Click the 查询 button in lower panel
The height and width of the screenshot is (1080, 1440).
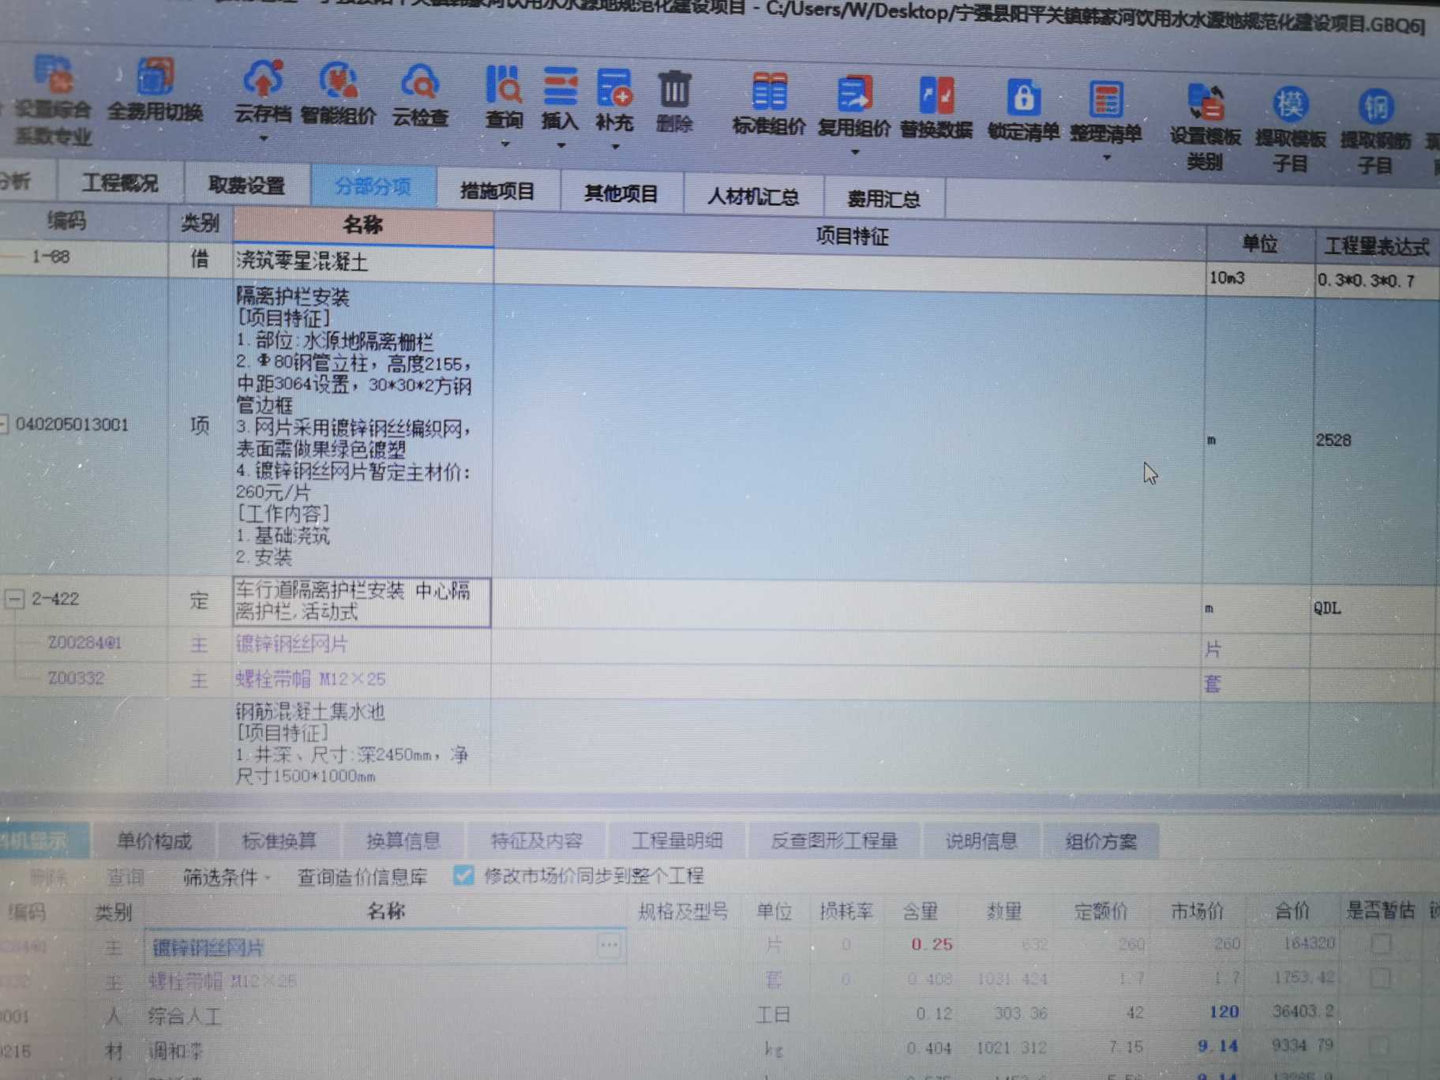(x=125, y=877)
